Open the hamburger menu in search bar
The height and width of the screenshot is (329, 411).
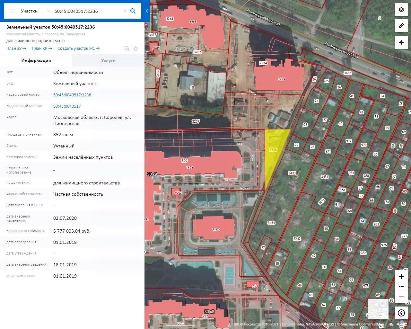[12, 11]
